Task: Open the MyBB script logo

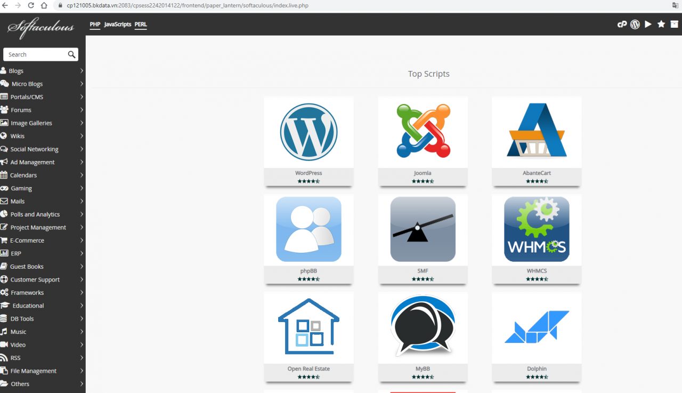Action: [x=423, y=325]
